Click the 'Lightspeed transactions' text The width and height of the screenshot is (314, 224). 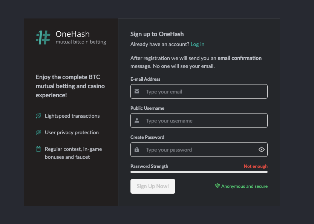[x=72, y=116]
